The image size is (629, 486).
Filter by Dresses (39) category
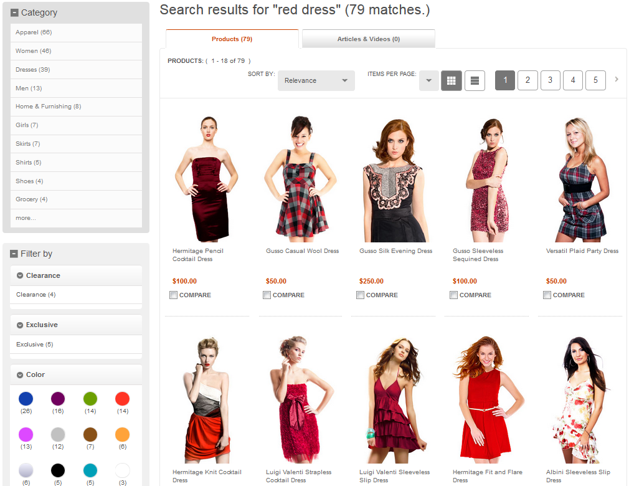coord(76,69)
